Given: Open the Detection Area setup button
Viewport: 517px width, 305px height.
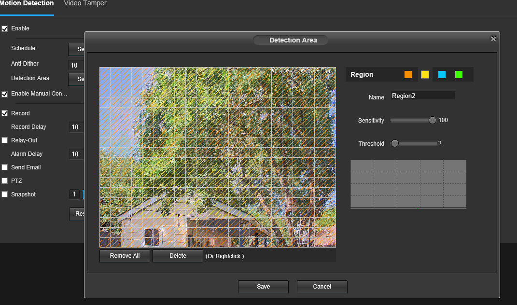Looking at the screenshot, I should coord(76,80).
